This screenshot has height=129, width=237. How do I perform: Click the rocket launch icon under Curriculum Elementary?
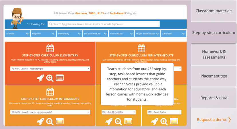tap(40, 78)
